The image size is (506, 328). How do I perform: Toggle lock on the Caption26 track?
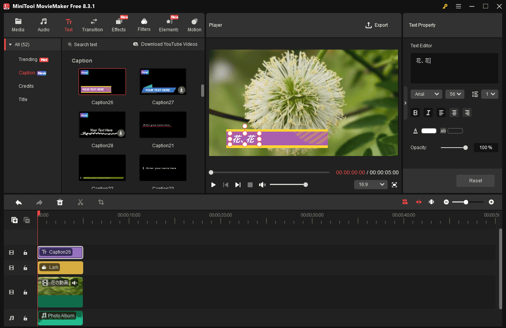click(25, 252)
